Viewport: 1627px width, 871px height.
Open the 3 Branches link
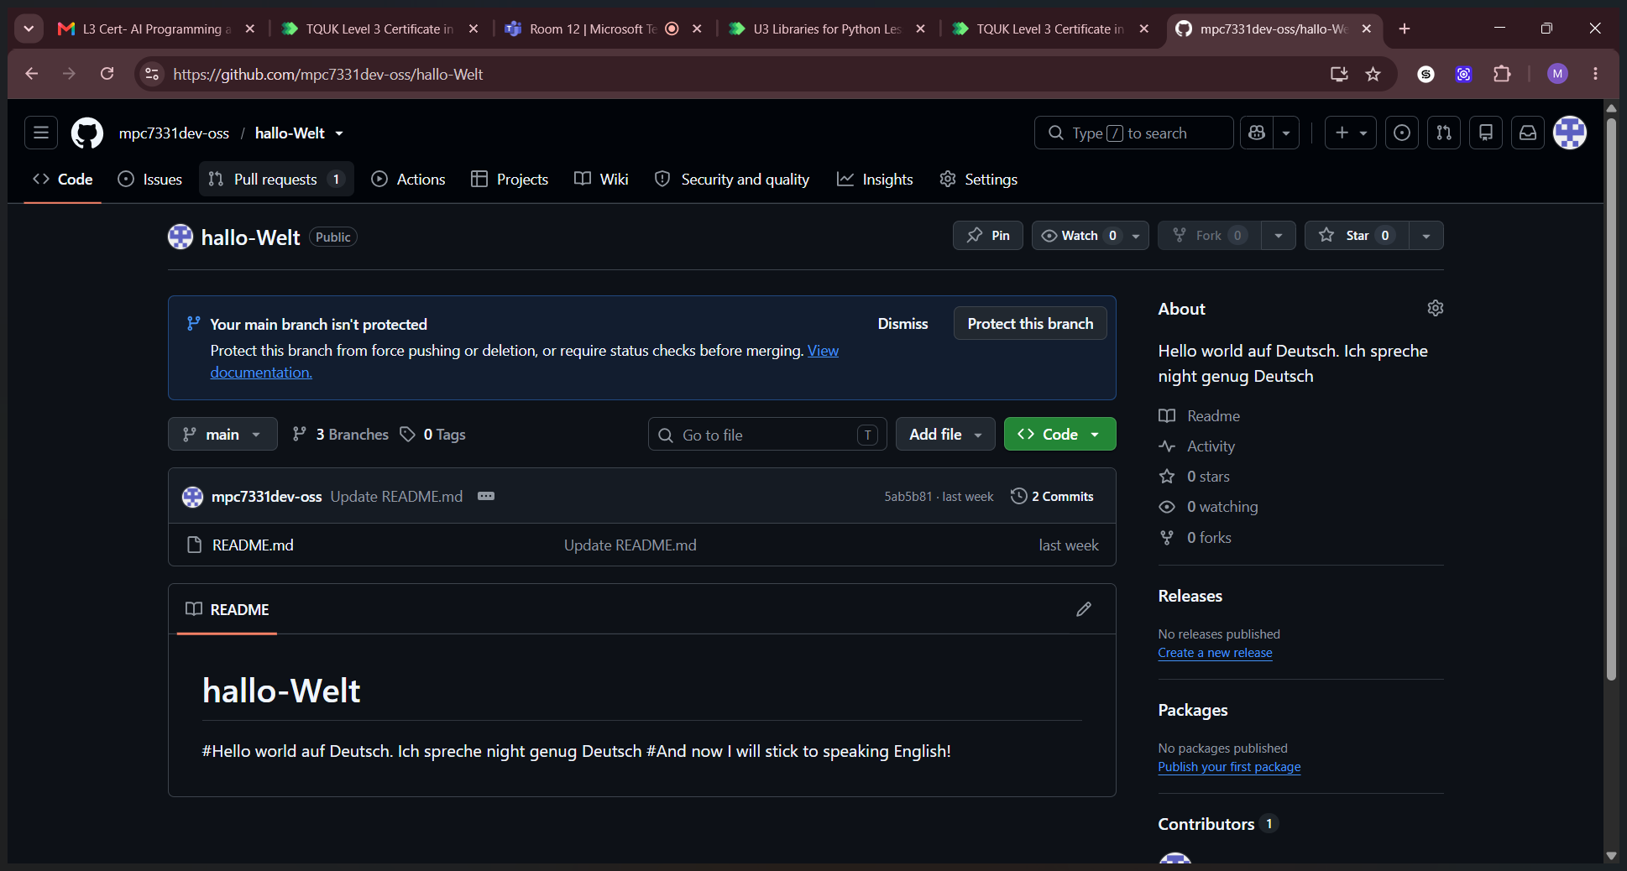(x=340, y=434)
